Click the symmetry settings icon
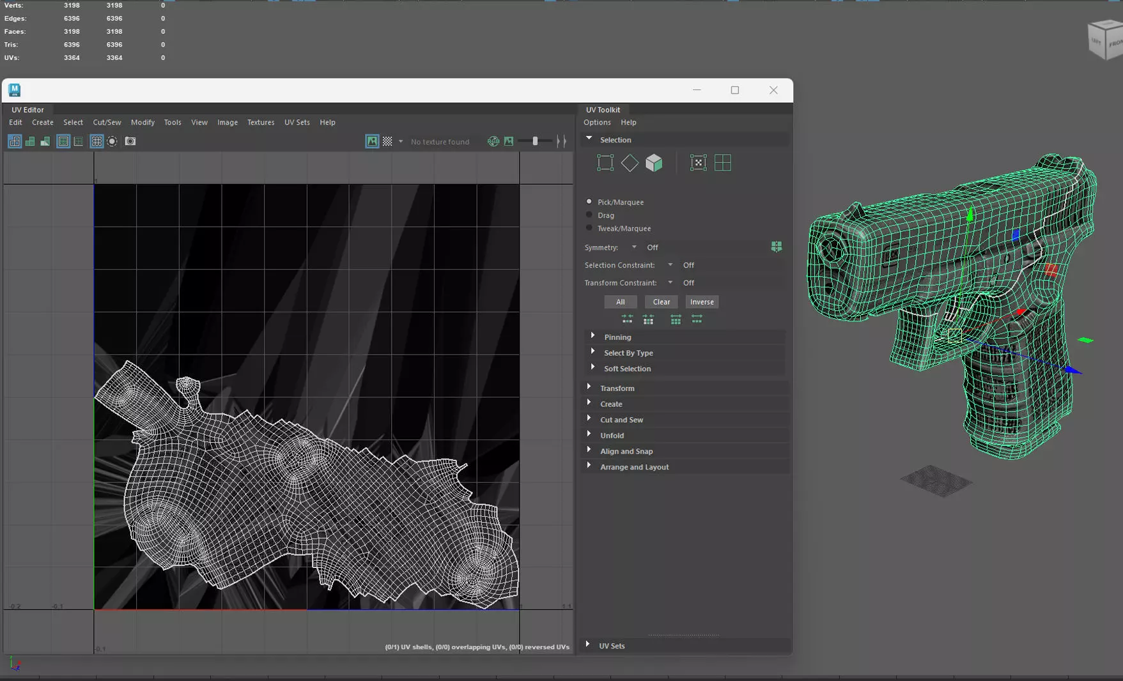This screenshot has height=681, width=1123. coord(776,247)
